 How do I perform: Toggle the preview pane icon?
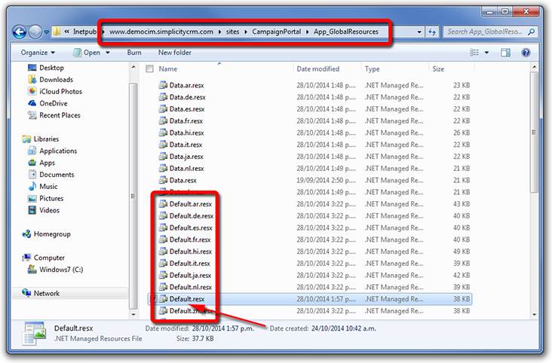[505, 53]
